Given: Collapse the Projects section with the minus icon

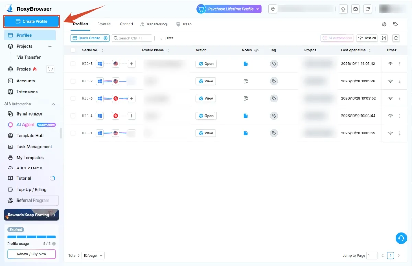Looking at the screenshot, I should 50,46.
